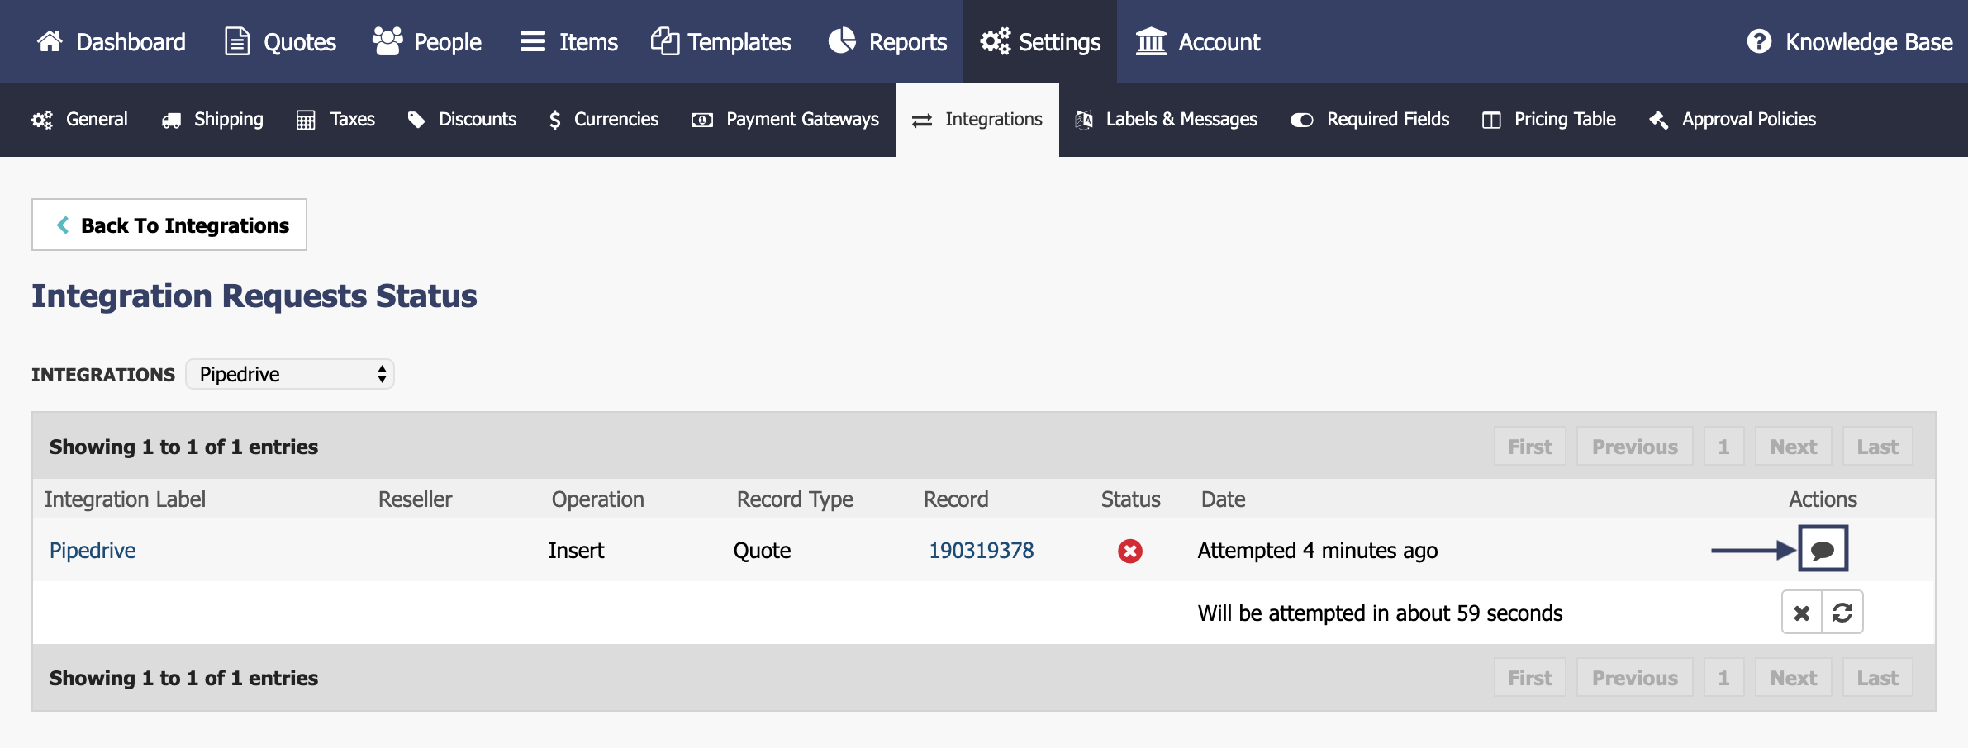Screen dimensions: 1968x748
Task: Open the Approval Policies tab
Action: tap(1733, 120)
